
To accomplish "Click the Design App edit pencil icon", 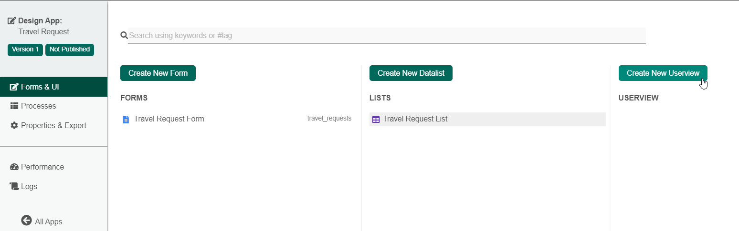I will tap(12, 21).
